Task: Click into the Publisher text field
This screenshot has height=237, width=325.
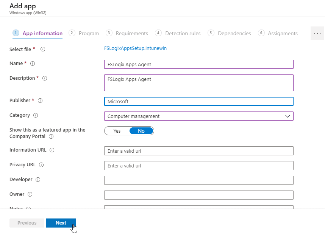Action: pyautogui.click(x=198, y=101)
